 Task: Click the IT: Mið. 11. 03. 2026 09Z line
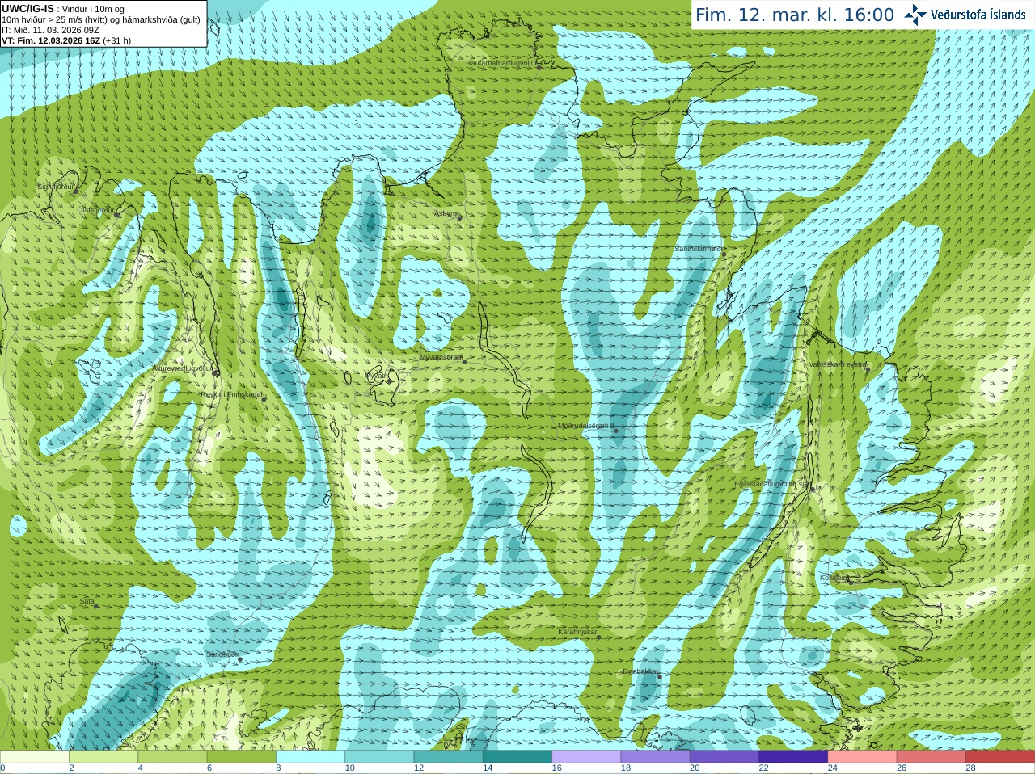[x=50, y=30]
